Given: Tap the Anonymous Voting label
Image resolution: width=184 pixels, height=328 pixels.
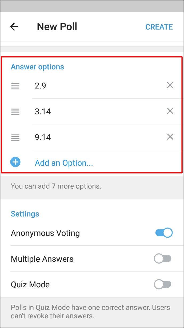Looking at the screenshot, I should (45, 233).
